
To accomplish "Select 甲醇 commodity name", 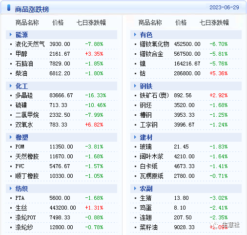I will (x=21, y=54).
